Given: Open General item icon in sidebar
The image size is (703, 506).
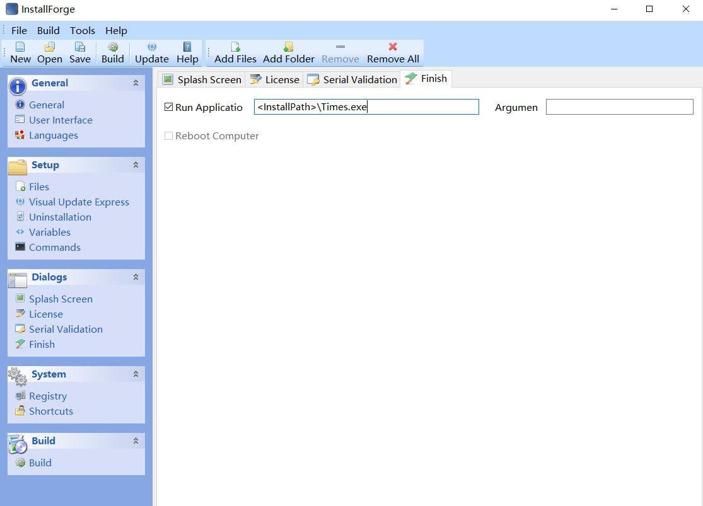Looking at the screenshot, I should tap(20, 105).
